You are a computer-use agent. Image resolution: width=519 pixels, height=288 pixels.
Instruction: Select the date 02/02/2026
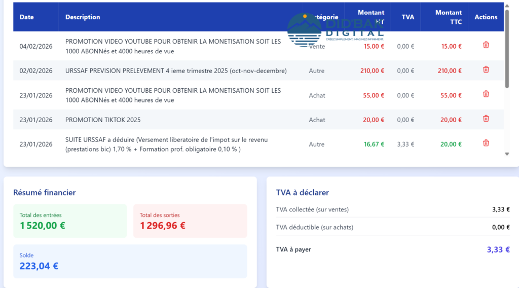(36, 71)
